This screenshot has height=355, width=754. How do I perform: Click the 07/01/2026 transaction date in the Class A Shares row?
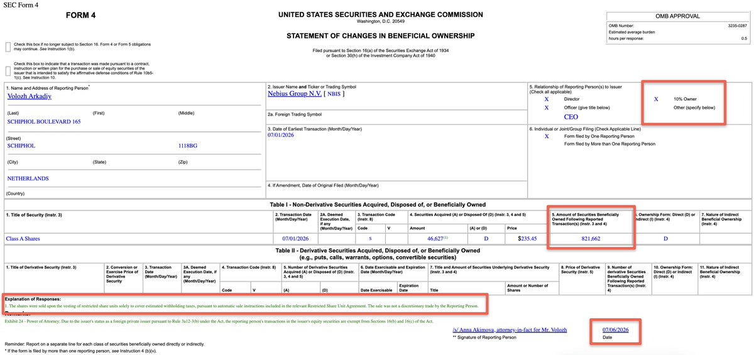[x=295, y=239]
